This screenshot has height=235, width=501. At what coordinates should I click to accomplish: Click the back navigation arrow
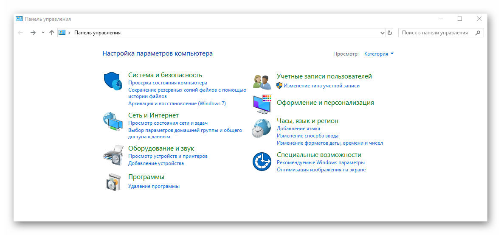[21, 33]
